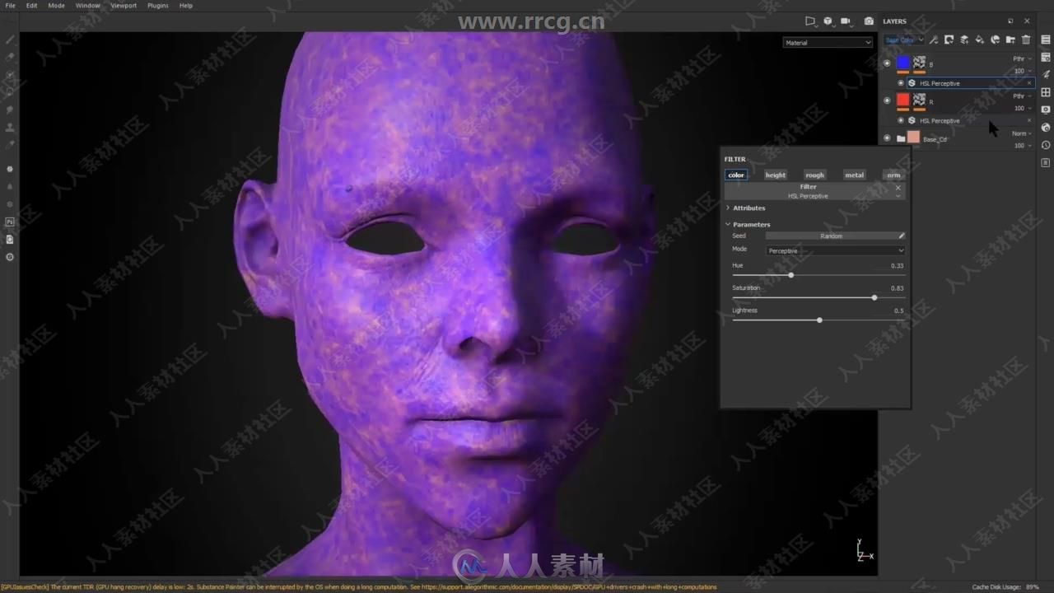Remove the R layer's HSL Perceptive filter
1054x593 pixels.
coord(1028,120)
